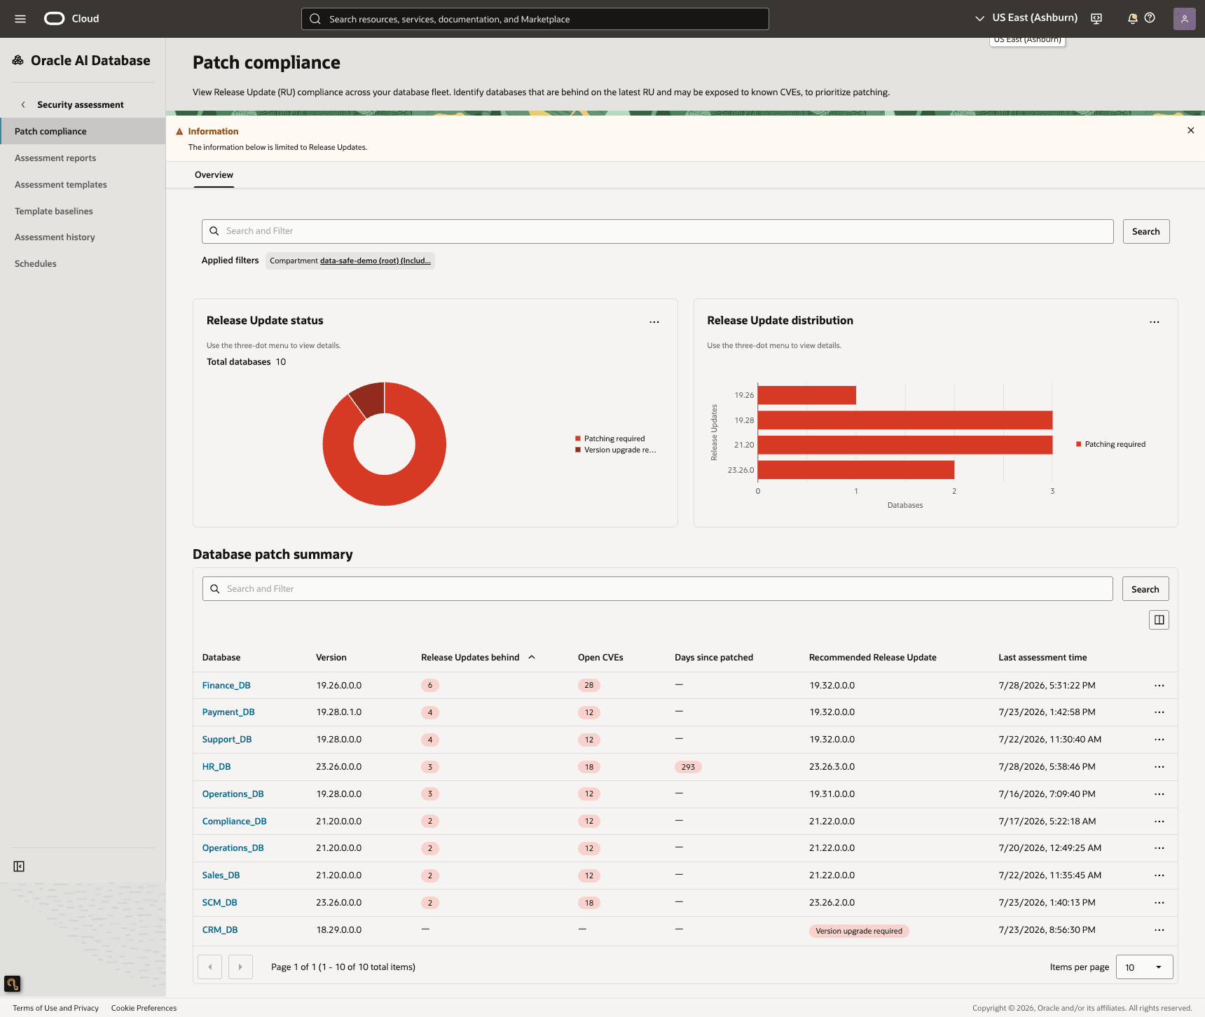Click Last assessment time column header

click(x=1042, y=658)
